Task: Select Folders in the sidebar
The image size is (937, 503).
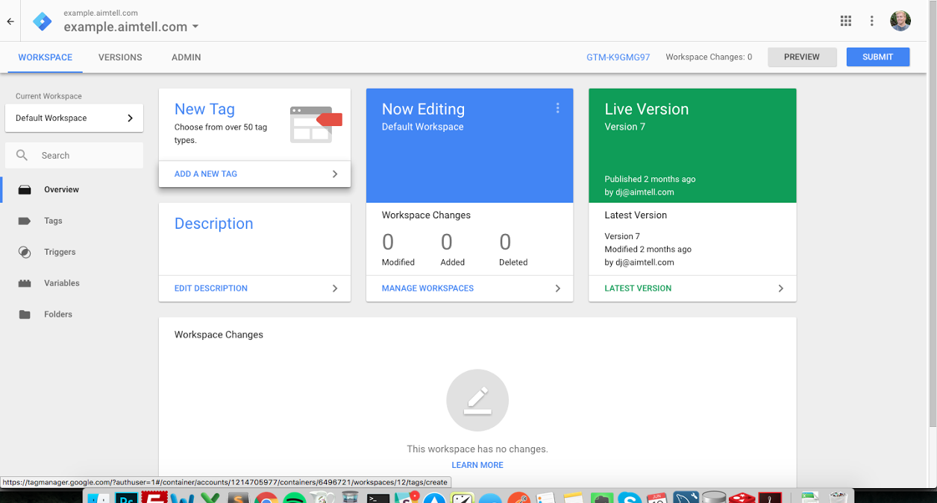Action: [57, 314]
